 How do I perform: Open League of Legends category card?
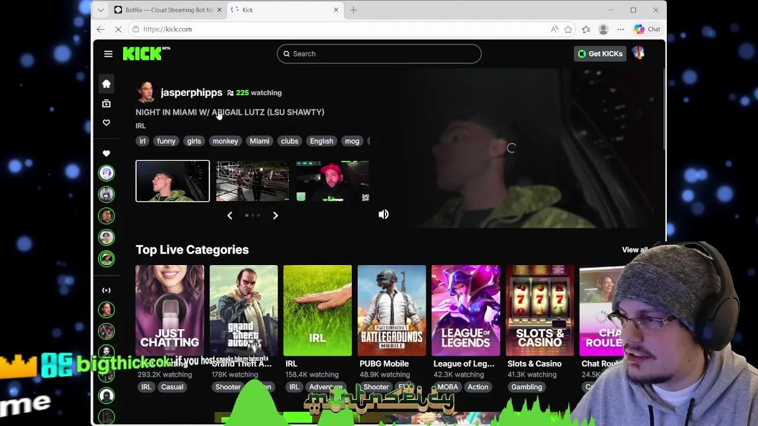(x=465, y=311)
